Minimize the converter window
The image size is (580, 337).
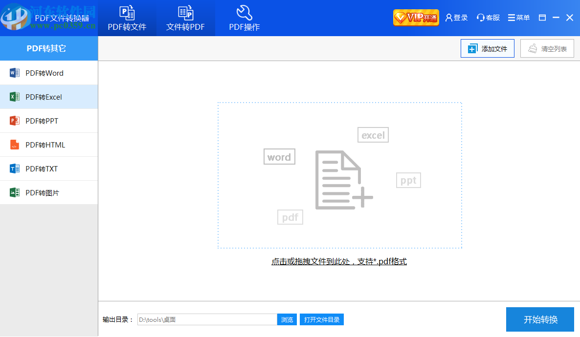click(556, 18)
